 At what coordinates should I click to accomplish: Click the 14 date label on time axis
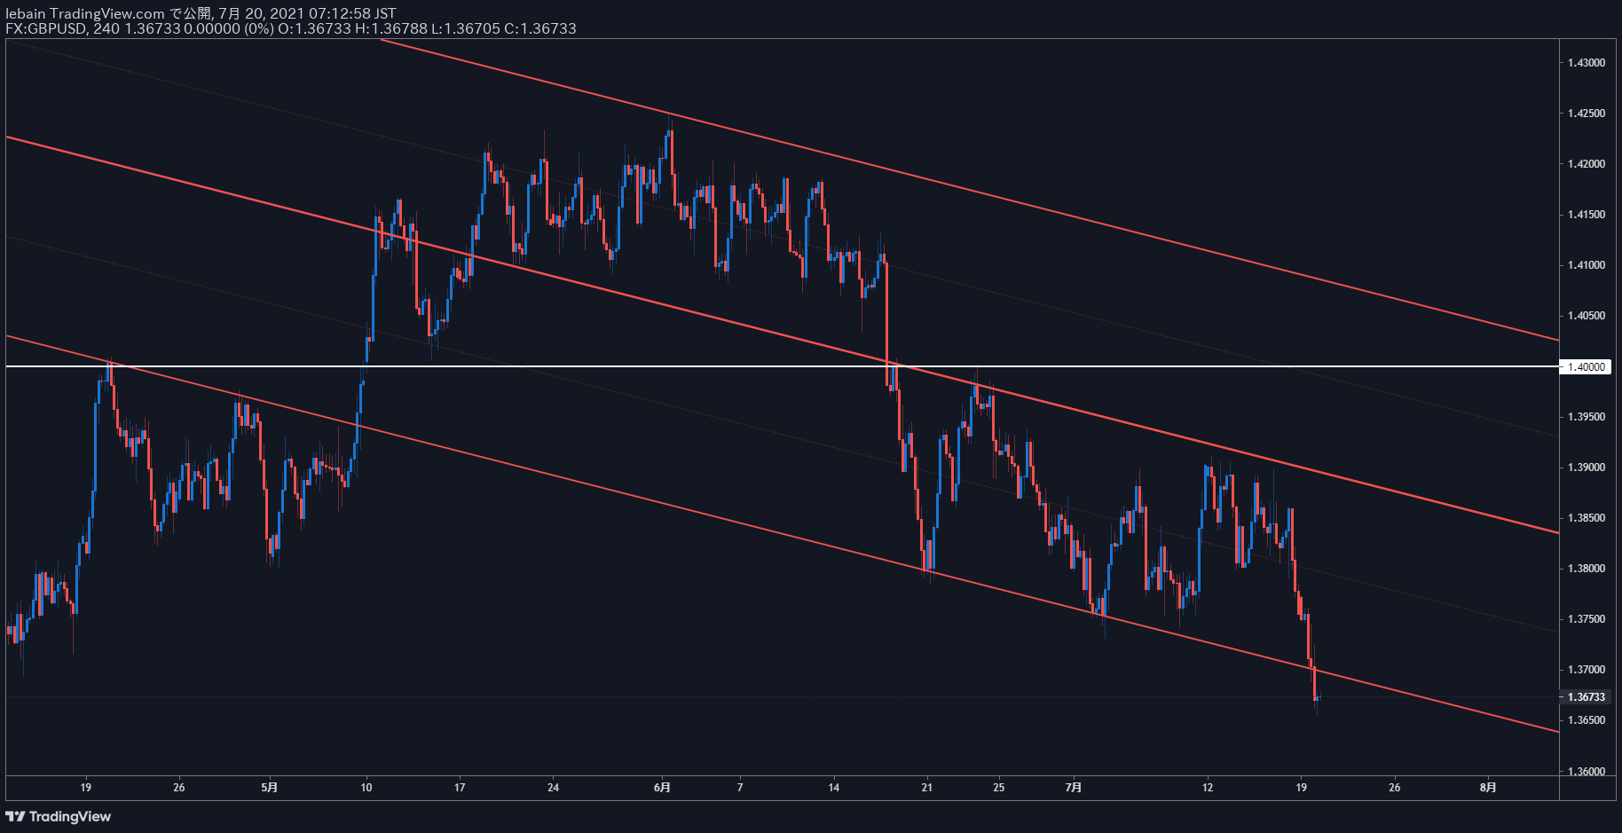(x=833, y=788)
